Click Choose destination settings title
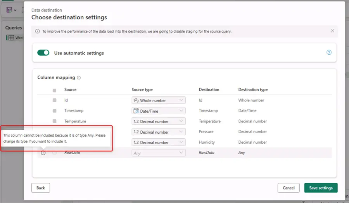 tap(69, 17)
